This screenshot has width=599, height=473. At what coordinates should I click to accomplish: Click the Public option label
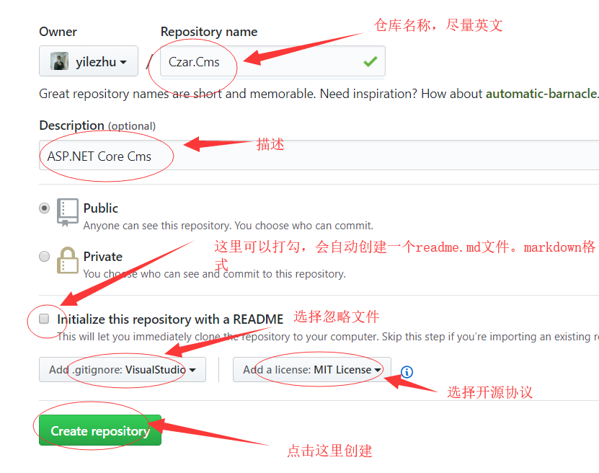tap(100, 208)
